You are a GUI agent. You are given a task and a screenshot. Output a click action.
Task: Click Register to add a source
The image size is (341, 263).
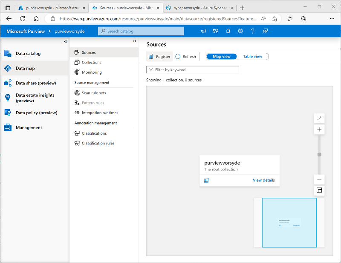(x=159, y=57)
